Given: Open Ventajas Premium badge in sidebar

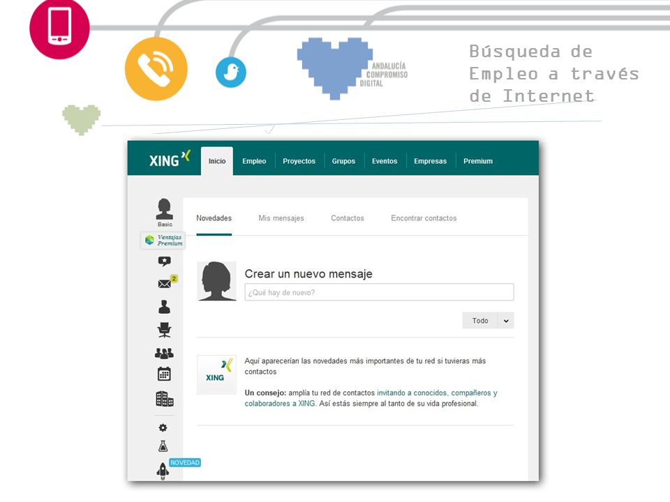Looking at the screenshot, I should click(x=163, y=241).
